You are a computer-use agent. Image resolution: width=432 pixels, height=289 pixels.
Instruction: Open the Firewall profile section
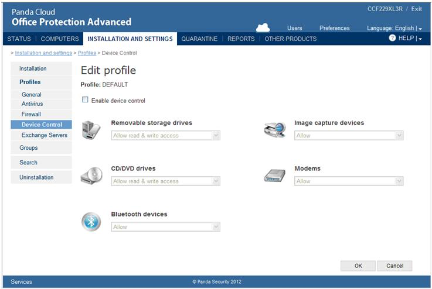coord(42,114)
